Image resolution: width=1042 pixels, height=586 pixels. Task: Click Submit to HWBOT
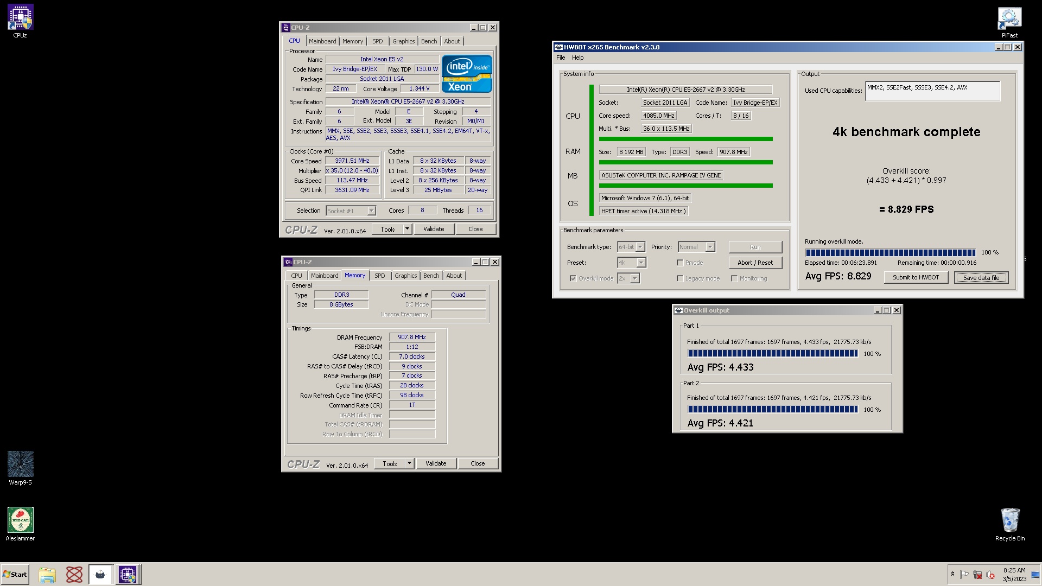click(x=916, y=277)
